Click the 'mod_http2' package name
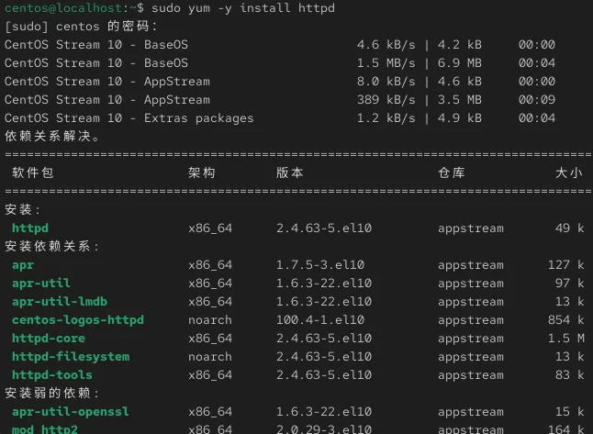Viewport: 593px width, 434px height. [x=45, y=429]
